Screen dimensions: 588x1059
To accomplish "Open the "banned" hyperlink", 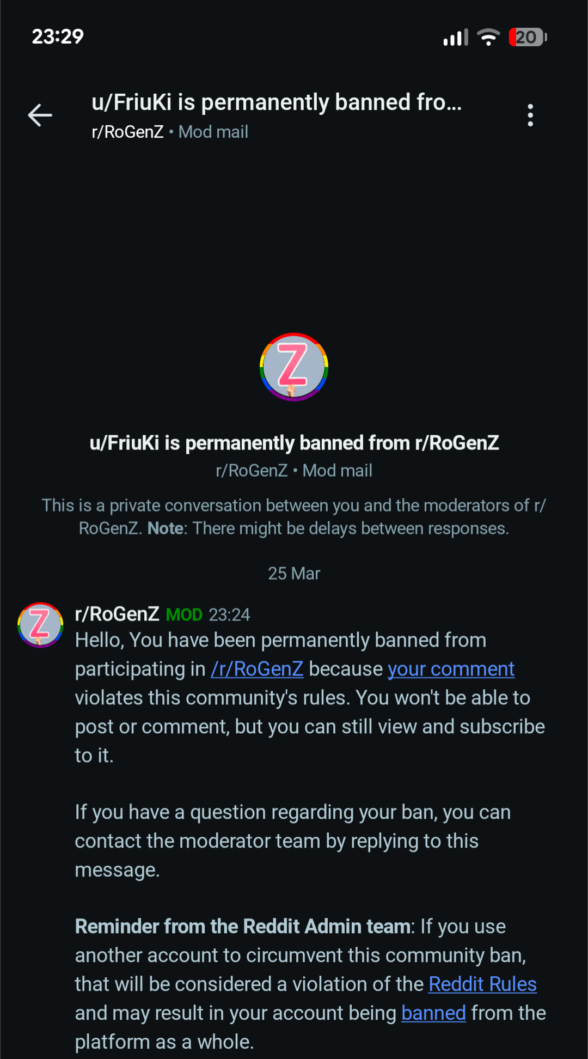I will 433,1013.
